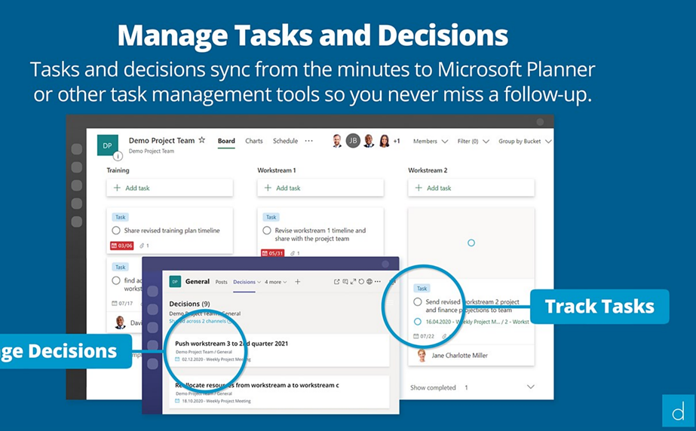The image size is (696, 431).
Task: Mark Revise workstream 1 timeline task complete
Action: tap(267, 231)
